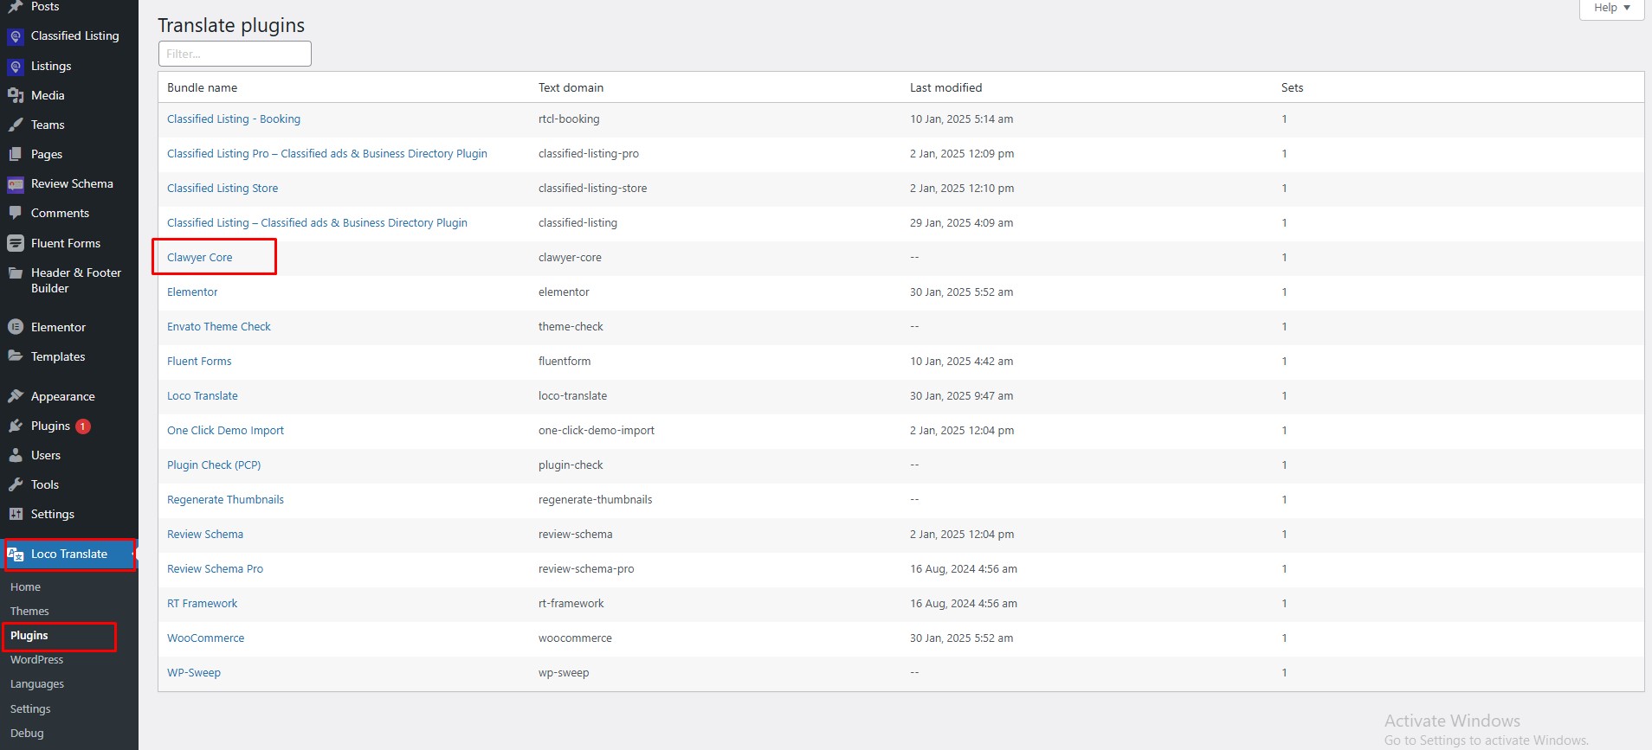This screenshot has height=750, width=1652.
Task: Click the text domain 'rtcl-booking'
Action: click(x=569, y=119)
